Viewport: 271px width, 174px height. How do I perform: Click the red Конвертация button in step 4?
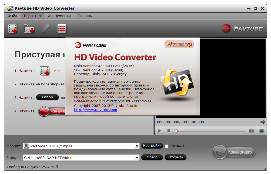(52, 111)
